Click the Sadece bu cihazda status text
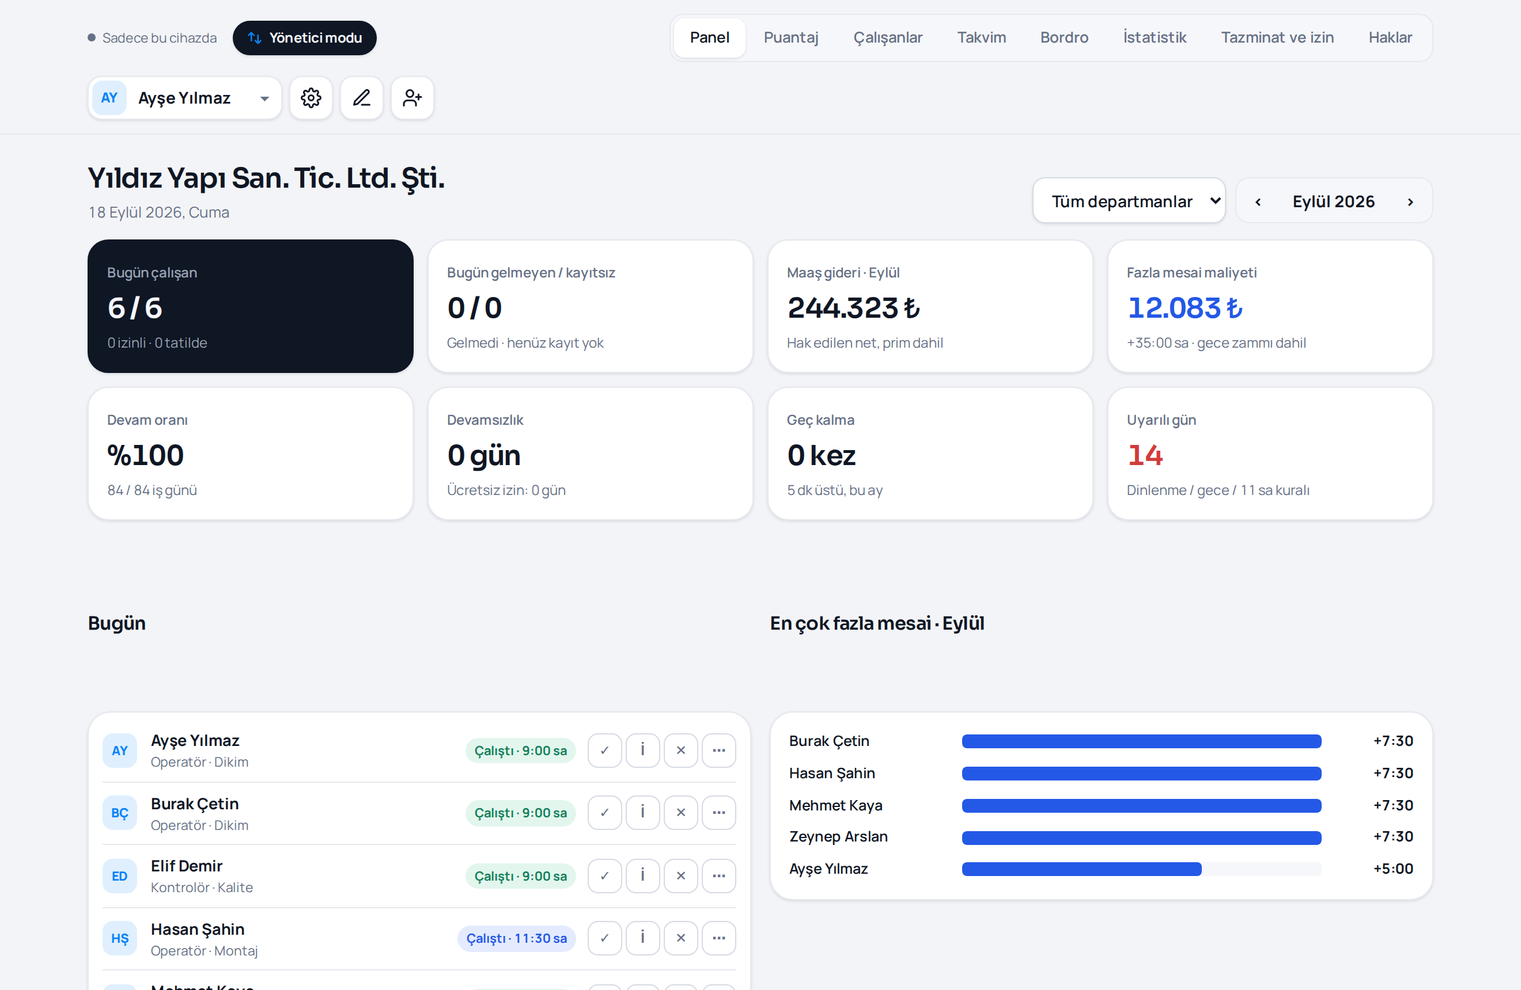The height and width of the screenshot is (990, 1521). (159, 37)
